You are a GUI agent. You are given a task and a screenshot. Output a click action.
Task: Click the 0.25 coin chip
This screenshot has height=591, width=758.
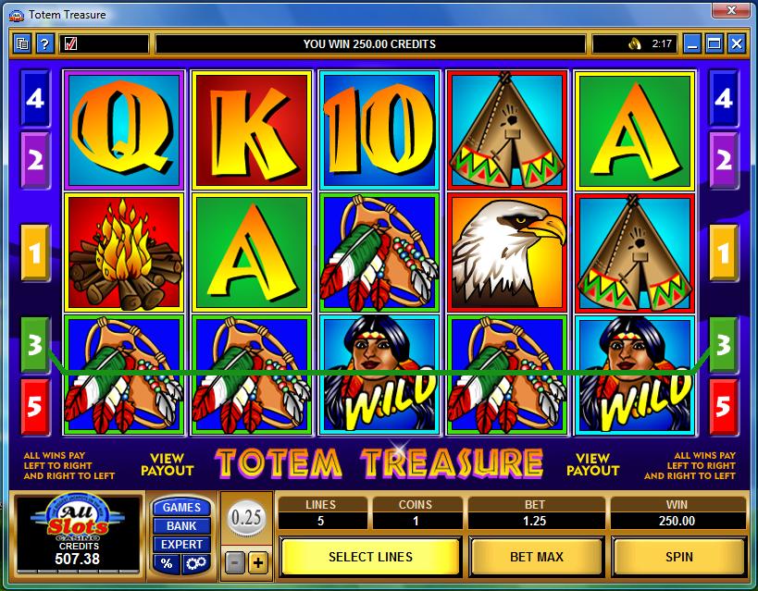[x=246, y=518]
